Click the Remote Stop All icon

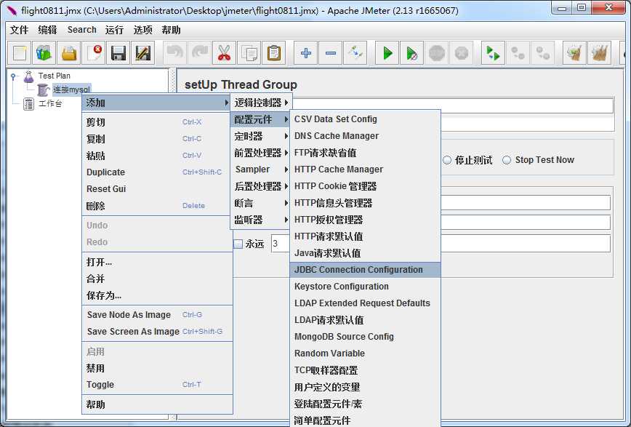(x=518, y=53)
